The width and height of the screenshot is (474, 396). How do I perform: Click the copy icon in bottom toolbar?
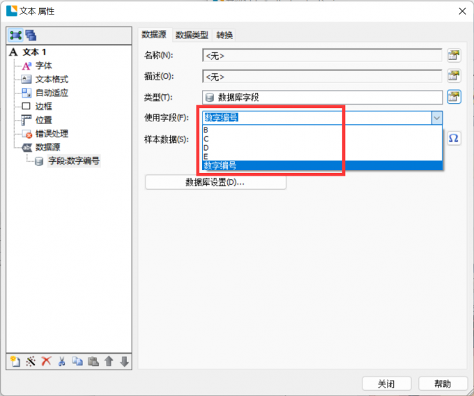[77, 361]
